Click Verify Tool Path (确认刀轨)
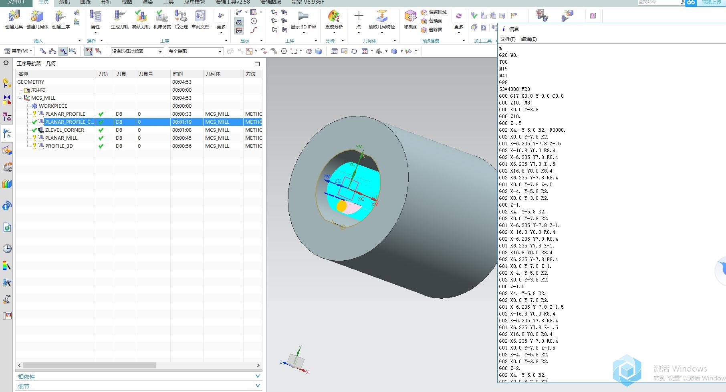The image size is (726, 392). coord(141,19)
